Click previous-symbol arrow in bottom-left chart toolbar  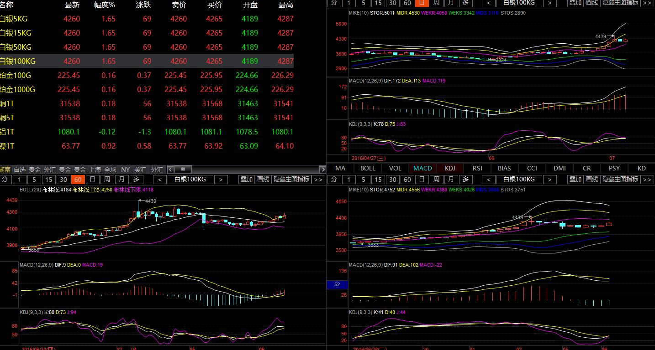(160, 180)
